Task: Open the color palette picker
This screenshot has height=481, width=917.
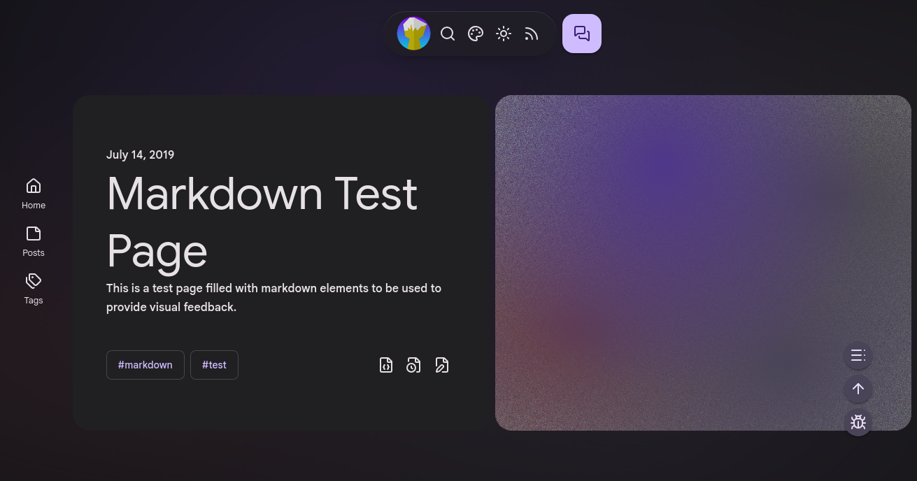Action: tap(476, 34)
